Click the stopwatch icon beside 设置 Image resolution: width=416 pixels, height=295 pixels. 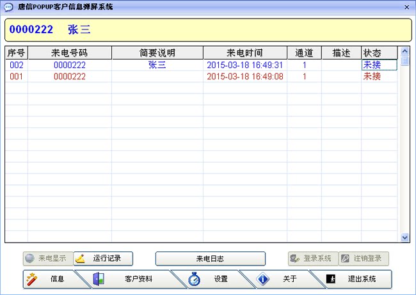pos(194,279)
